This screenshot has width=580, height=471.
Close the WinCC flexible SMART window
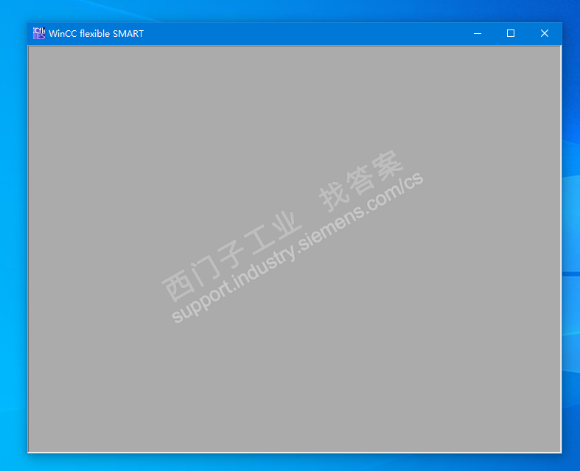point(545,33)
